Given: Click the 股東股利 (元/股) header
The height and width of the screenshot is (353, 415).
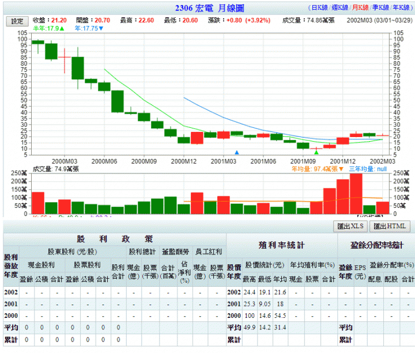Looking at the screenshot, I should click(72, 252).
